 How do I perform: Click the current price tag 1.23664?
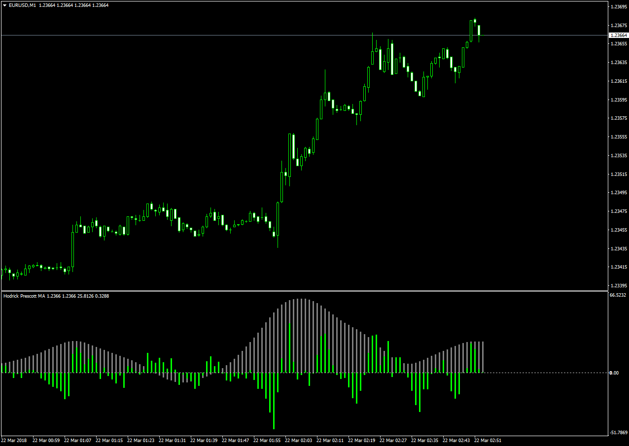tap(619, 35)
